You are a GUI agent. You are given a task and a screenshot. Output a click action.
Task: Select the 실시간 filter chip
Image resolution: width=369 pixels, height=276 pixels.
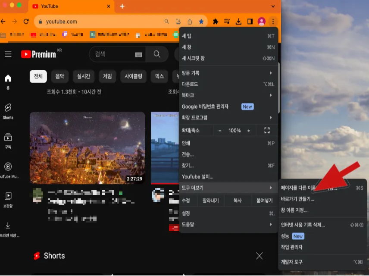pyautogui.click(x=84, y=76)
